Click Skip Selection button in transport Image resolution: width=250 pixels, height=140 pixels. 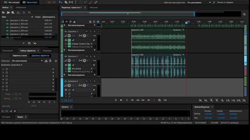tap(165, 100)
